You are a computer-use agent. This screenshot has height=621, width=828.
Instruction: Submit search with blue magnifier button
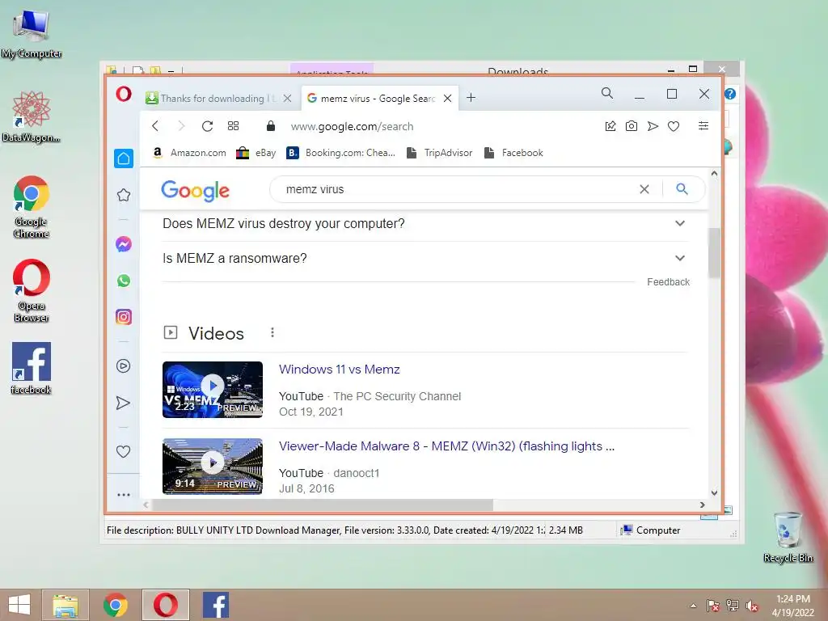tap(682, 189)
